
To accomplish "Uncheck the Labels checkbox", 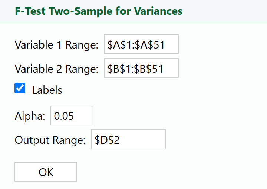I will (x=20, y=89).
